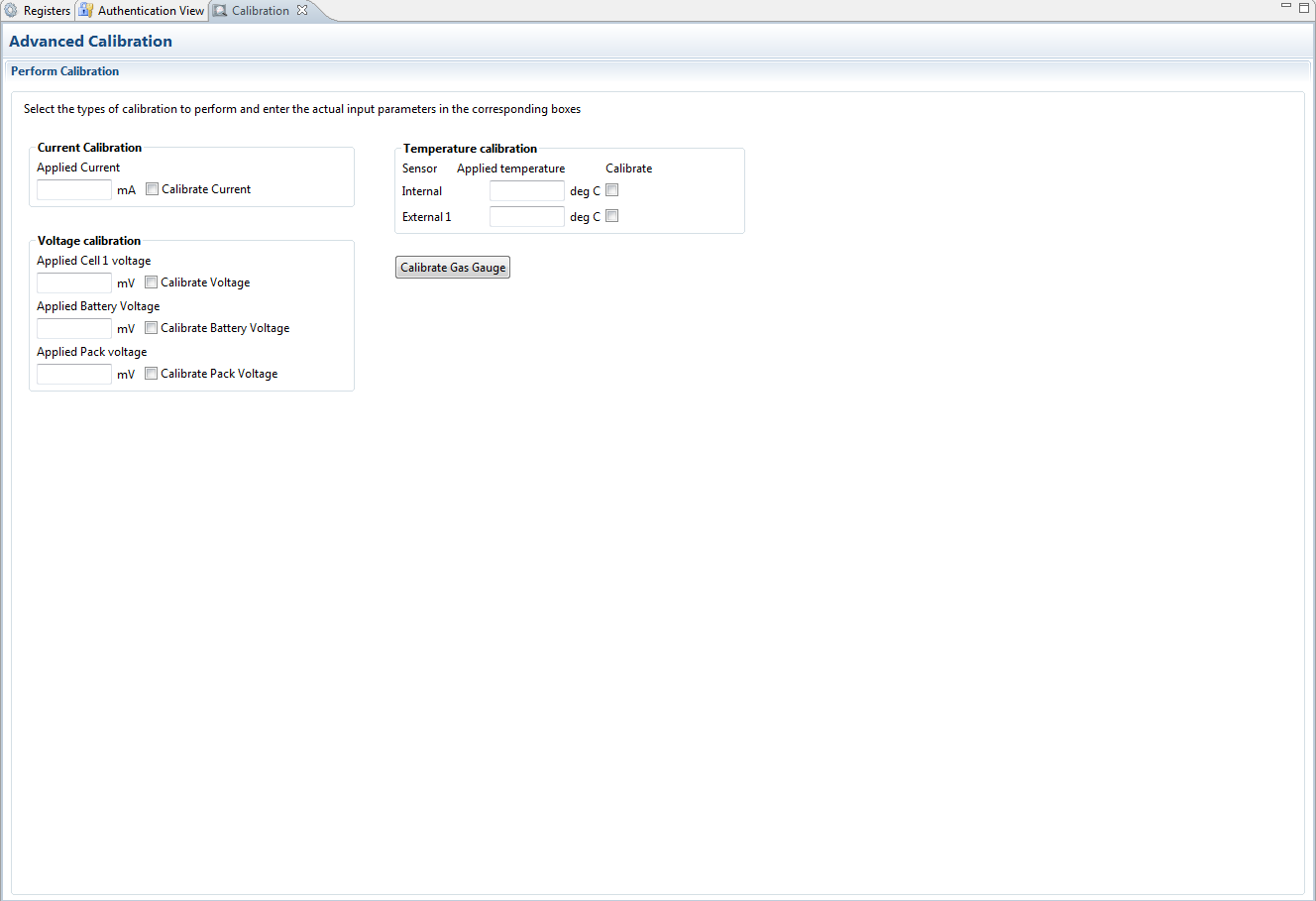Focus the Applied Current mA field
The image size is (1316, 901).
tap(74, 190)
